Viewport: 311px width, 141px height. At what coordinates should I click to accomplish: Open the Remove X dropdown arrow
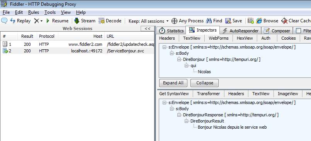[x=42, y=21]
